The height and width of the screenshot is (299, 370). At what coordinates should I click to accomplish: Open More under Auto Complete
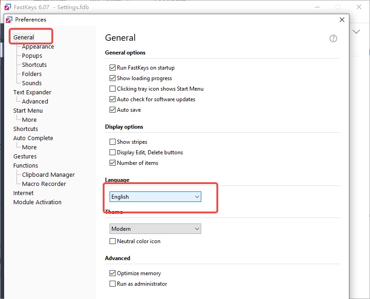click(29, 147)
